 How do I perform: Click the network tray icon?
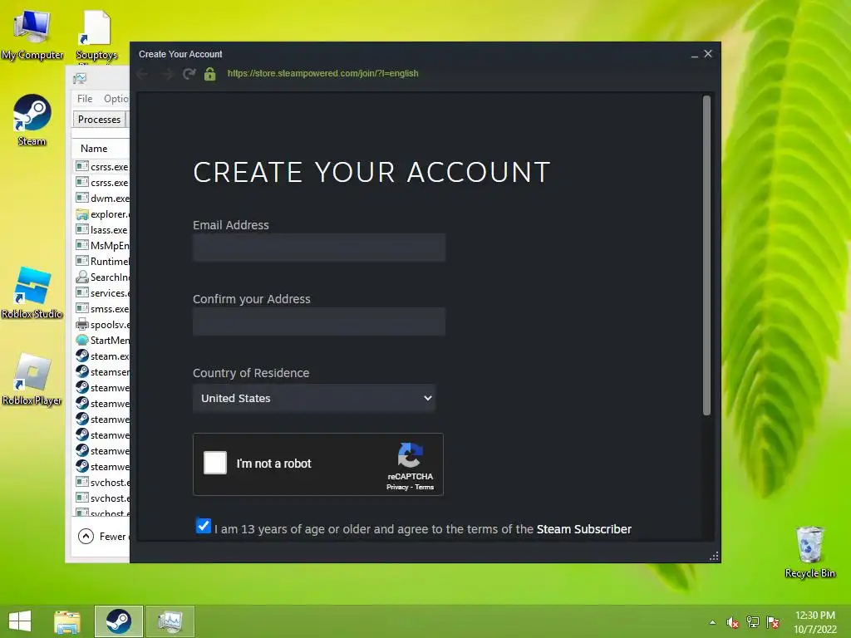[753, 622]
